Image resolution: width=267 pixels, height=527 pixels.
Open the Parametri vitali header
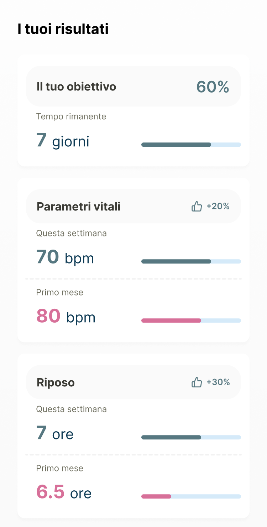click(79, 207)
